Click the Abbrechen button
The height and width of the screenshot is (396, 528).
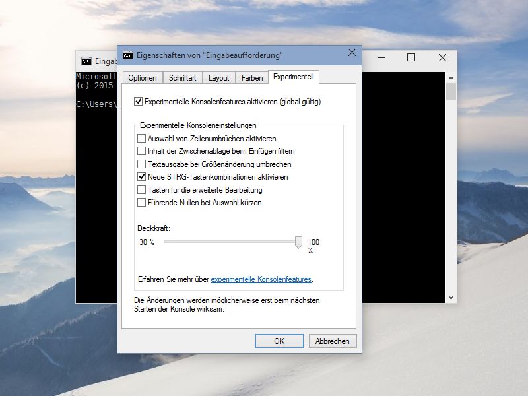click(333, 341)
